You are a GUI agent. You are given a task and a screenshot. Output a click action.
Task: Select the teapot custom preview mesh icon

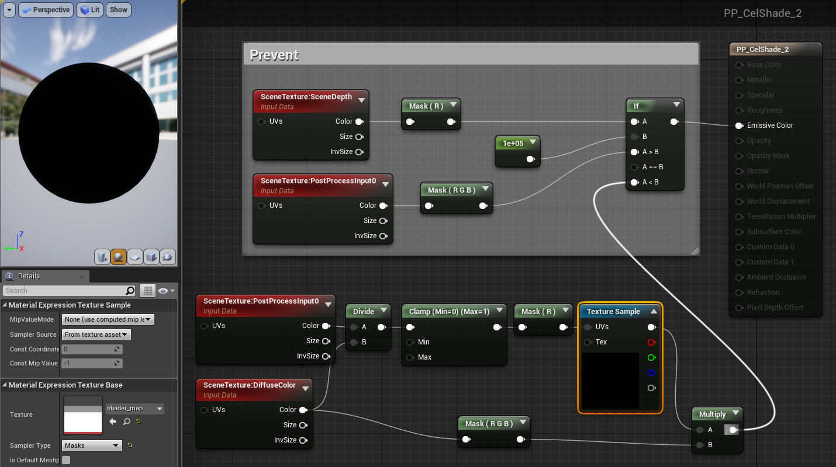[x=167, y=257]
